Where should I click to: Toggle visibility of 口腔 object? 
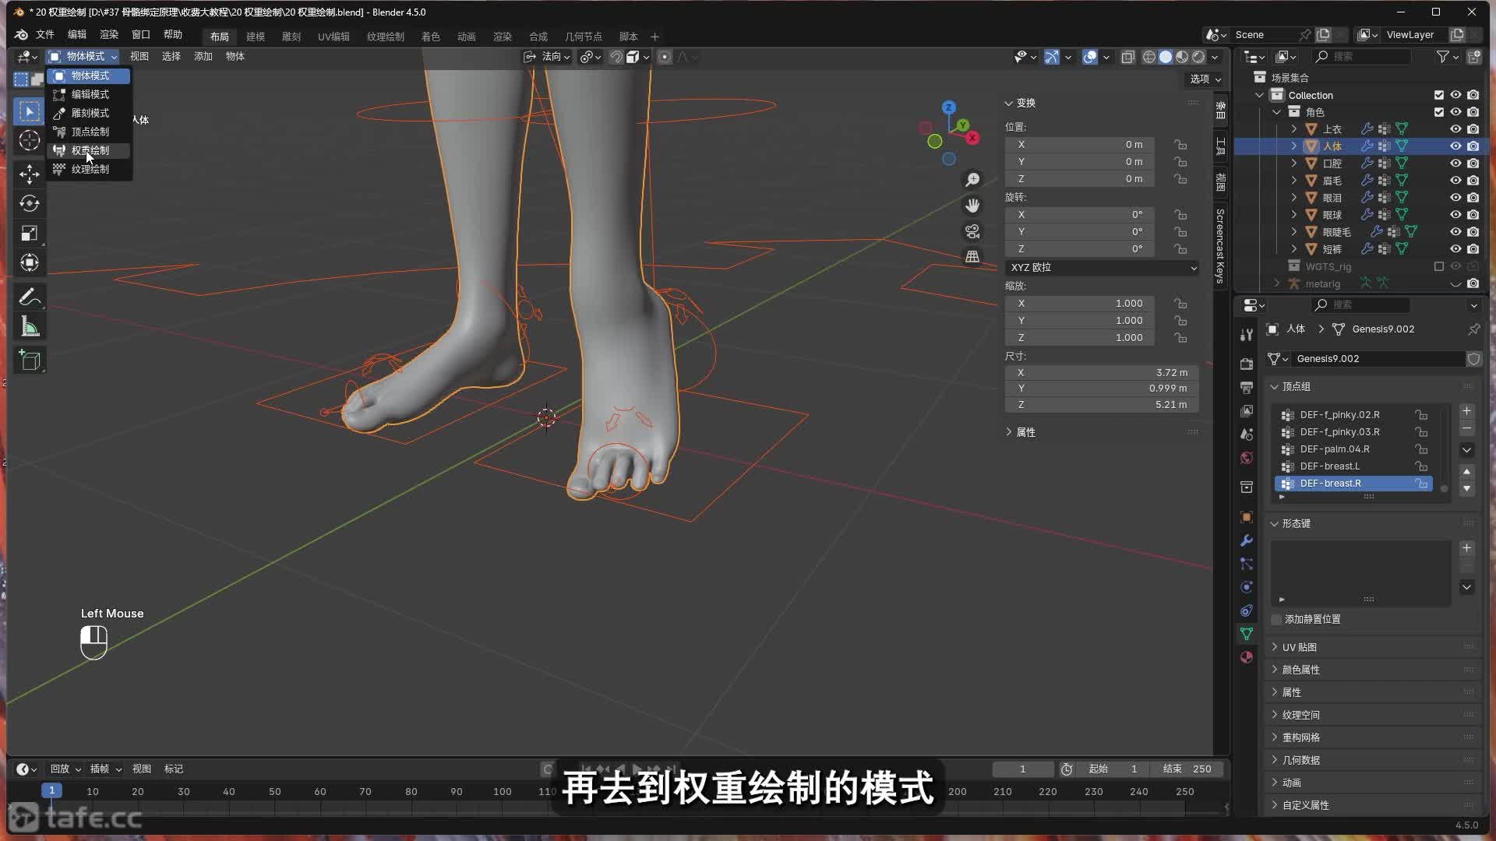coord(1455,164)
